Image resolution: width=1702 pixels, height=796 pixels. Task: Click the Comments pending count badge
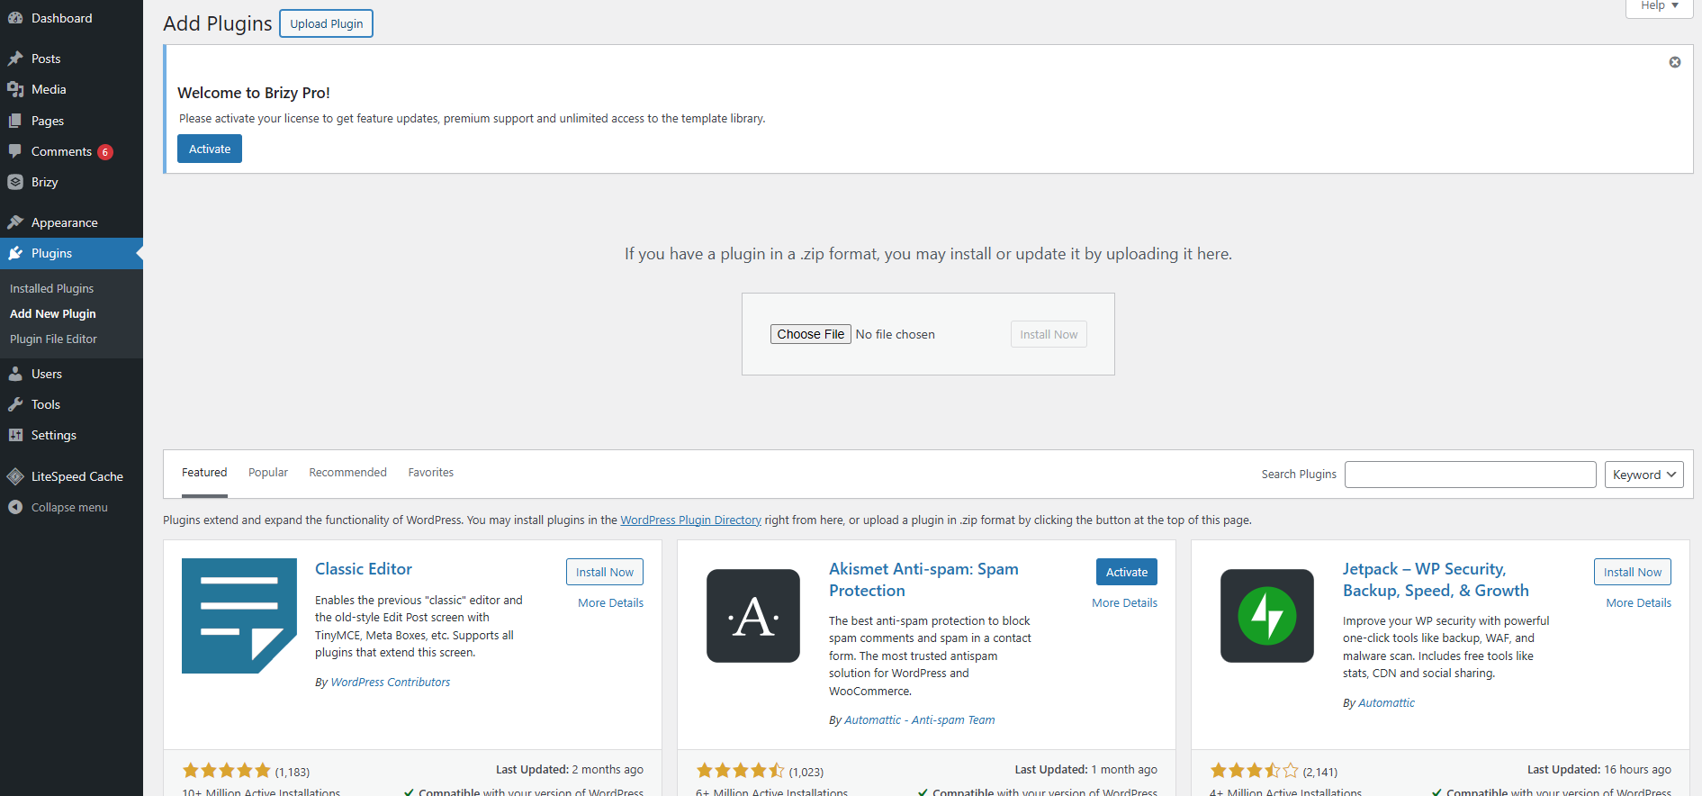(105, 152)
